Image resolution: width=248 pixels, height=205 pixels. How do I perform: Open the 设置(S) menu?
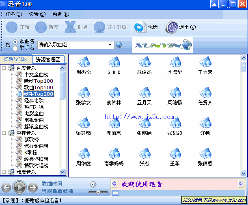coord(37,14)
